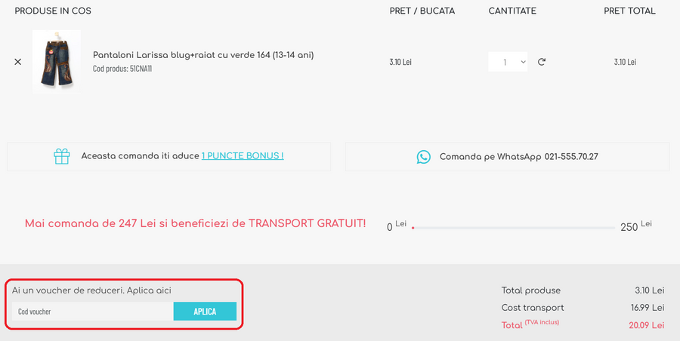The height and width of the screenshot is (341, 680).
Task: Open the Pantaloni Larissa blug+raiat product link
Action: [202, 55]
